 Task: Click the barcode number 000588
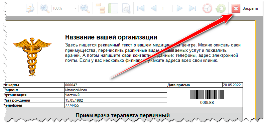point(207,103)
